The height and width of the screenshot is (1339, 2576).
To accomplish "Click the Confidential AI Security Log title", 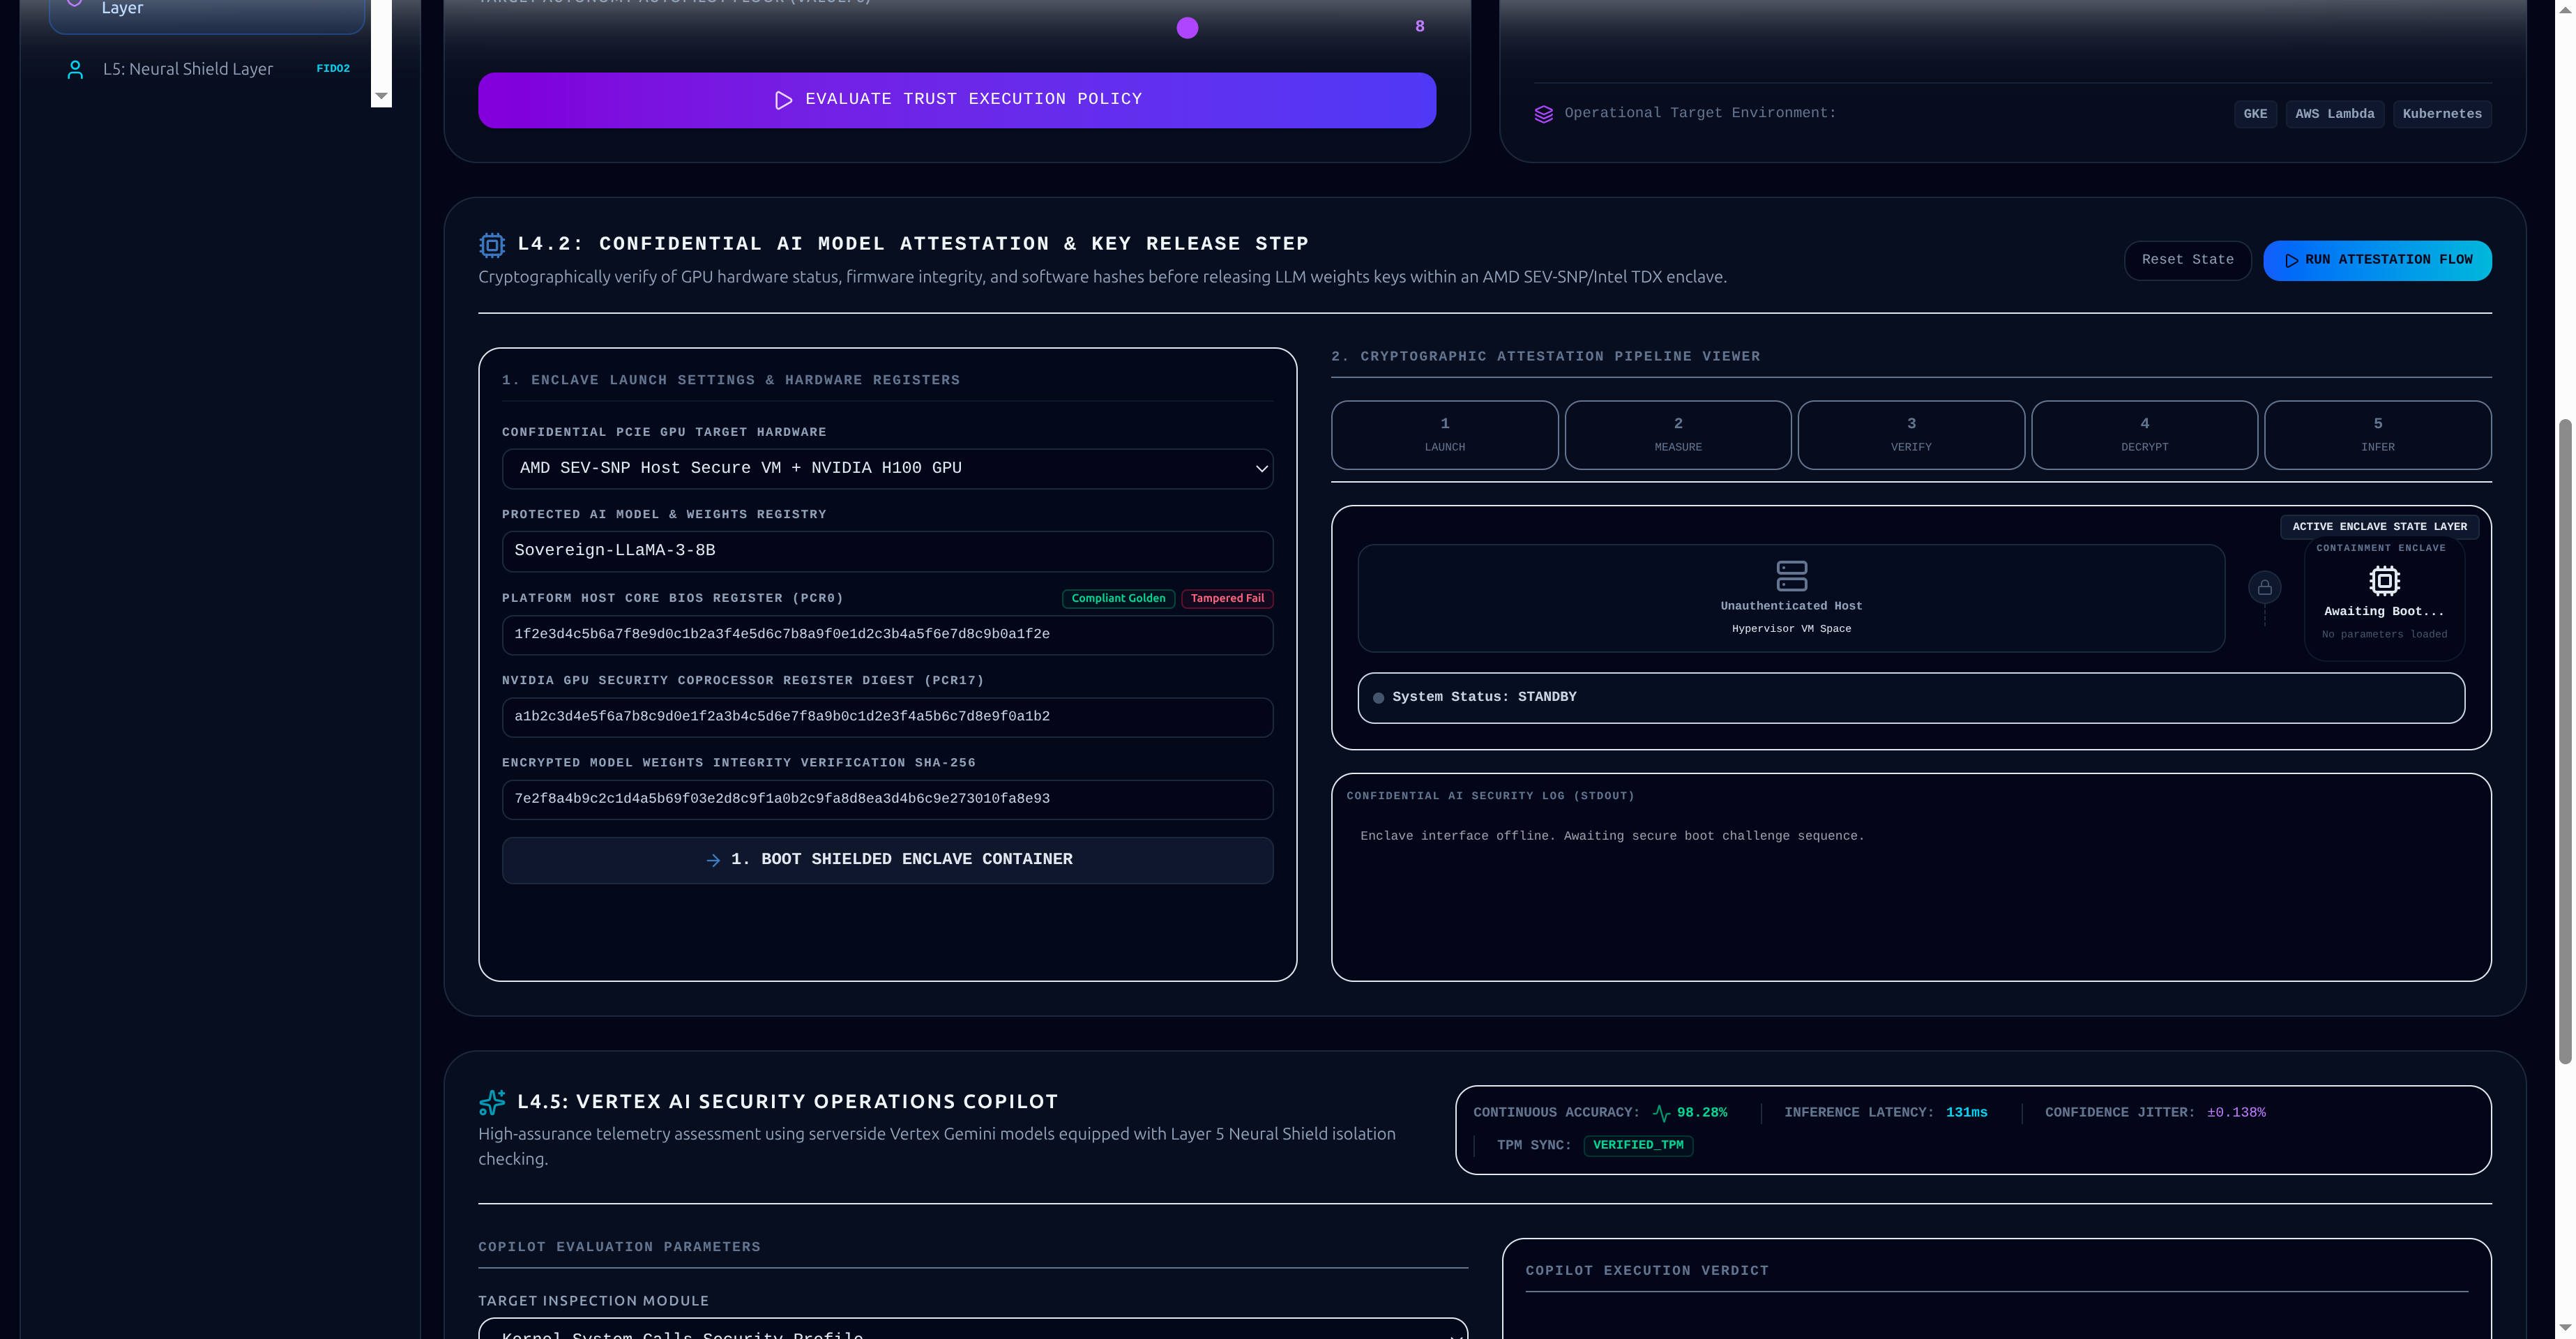I will [1490, 796].
